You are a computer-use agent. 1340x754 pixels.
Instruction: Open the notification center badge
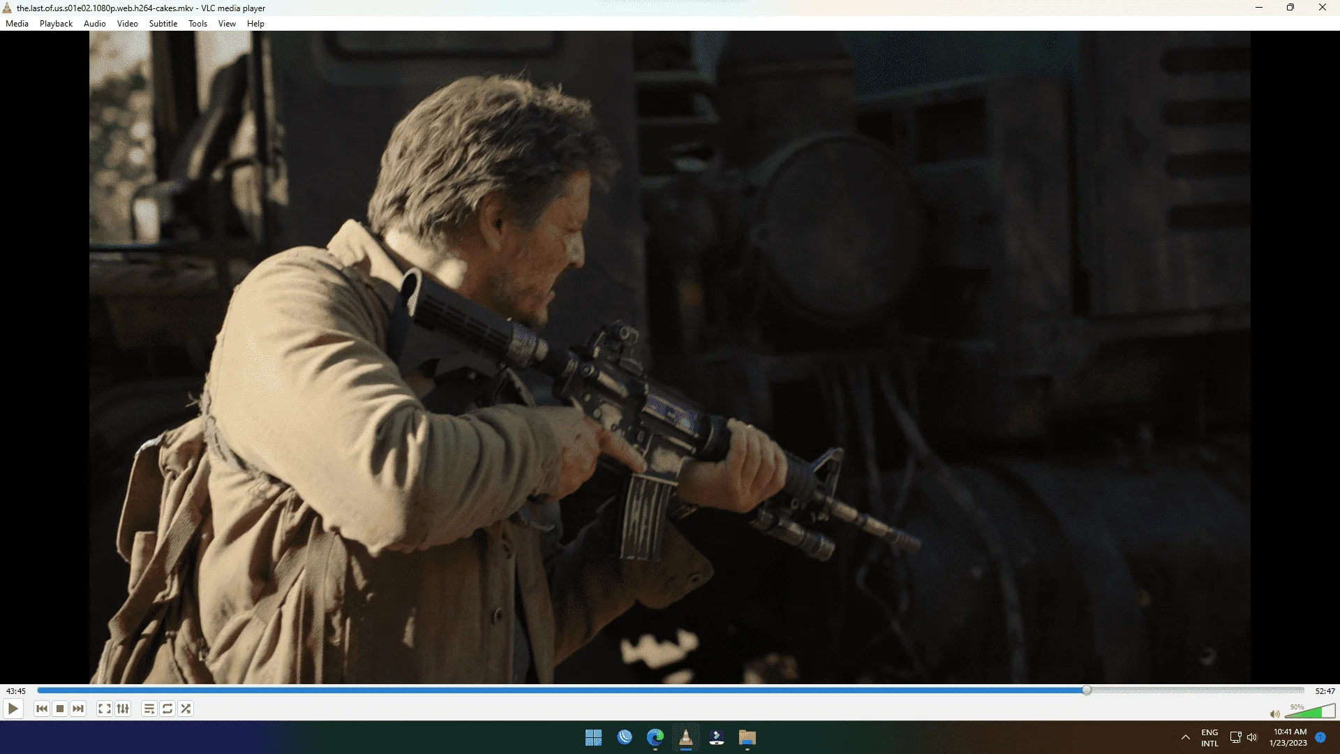(1320, 737)
